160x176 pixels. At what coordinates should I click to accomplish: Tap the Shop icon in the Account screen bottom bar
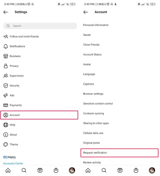(x=136, y=170)
